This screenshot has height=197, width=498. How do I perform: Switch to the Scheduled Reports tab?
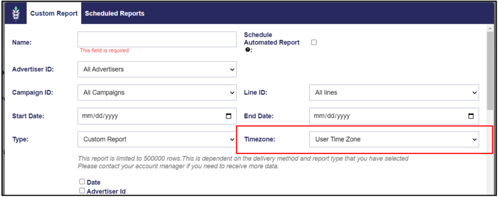[115, 13]
